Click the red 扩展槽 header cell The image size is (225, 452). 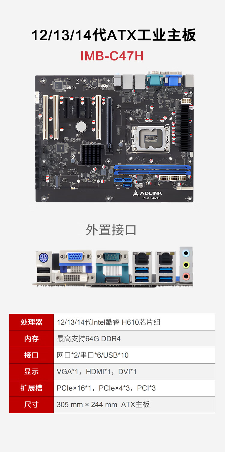[x=31, y=388]
